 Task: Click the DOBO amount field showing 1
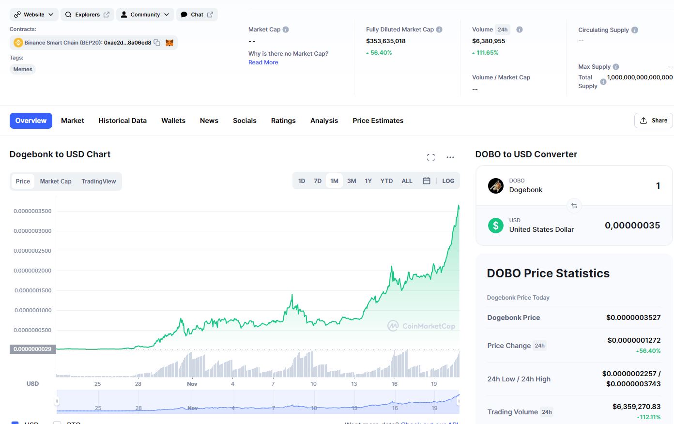coord(658,186)
